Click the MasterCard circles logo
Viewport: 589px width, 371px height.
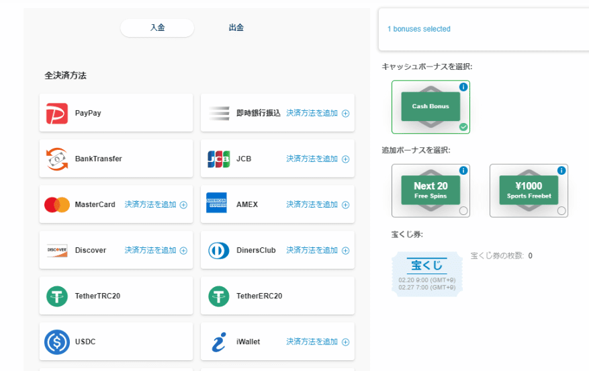[56, 205]
